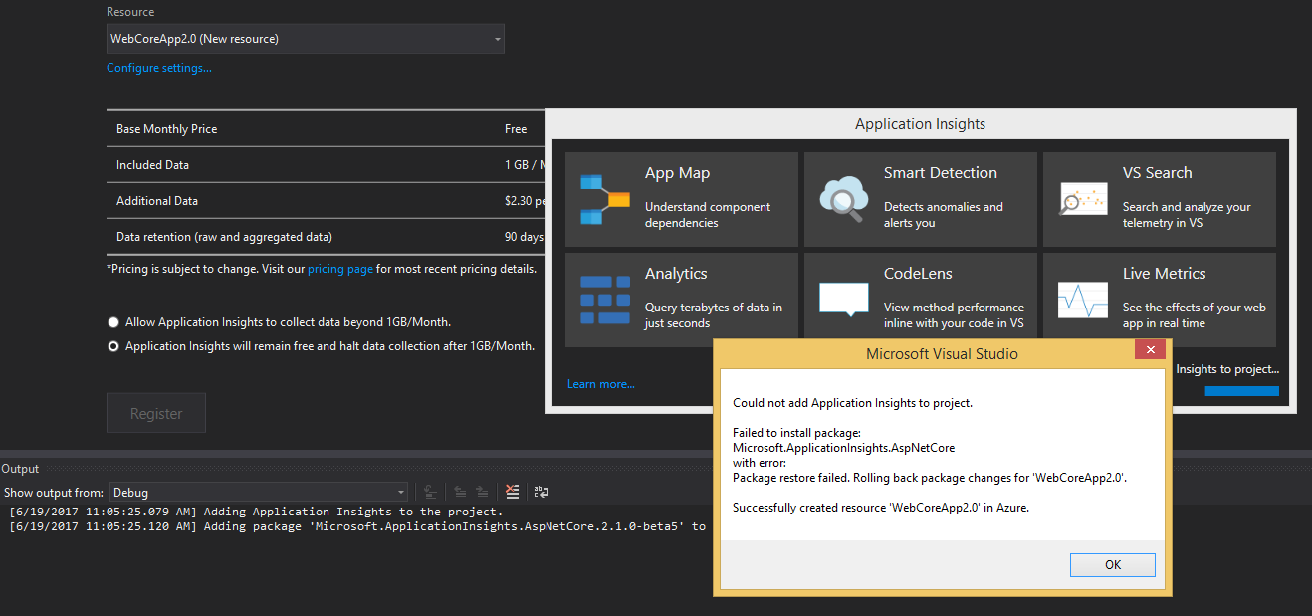Click the Learn more link
Image resolution: width=1312 pixels, height=616 pixels.
pos(601,383)
